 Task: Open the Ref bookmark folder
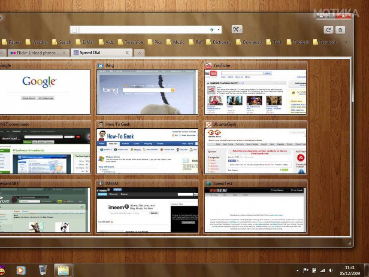coord(195,42)
